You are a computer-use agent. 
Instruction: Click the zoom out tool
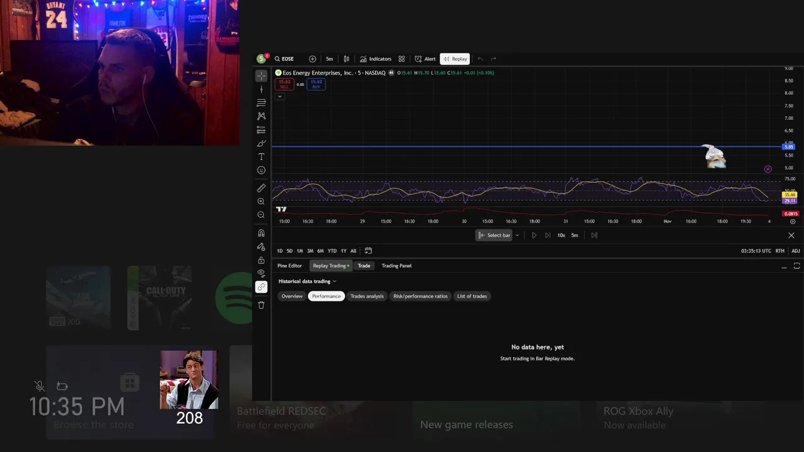tap(261, 215)
